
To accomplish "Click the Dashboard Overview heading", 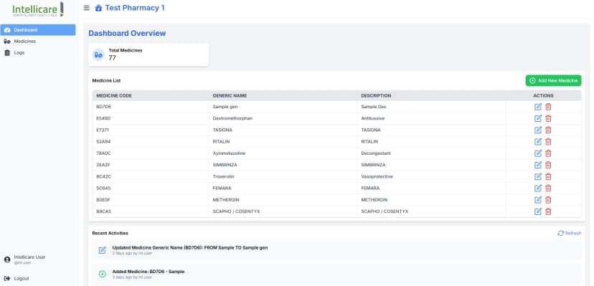I will pos(127,33).
